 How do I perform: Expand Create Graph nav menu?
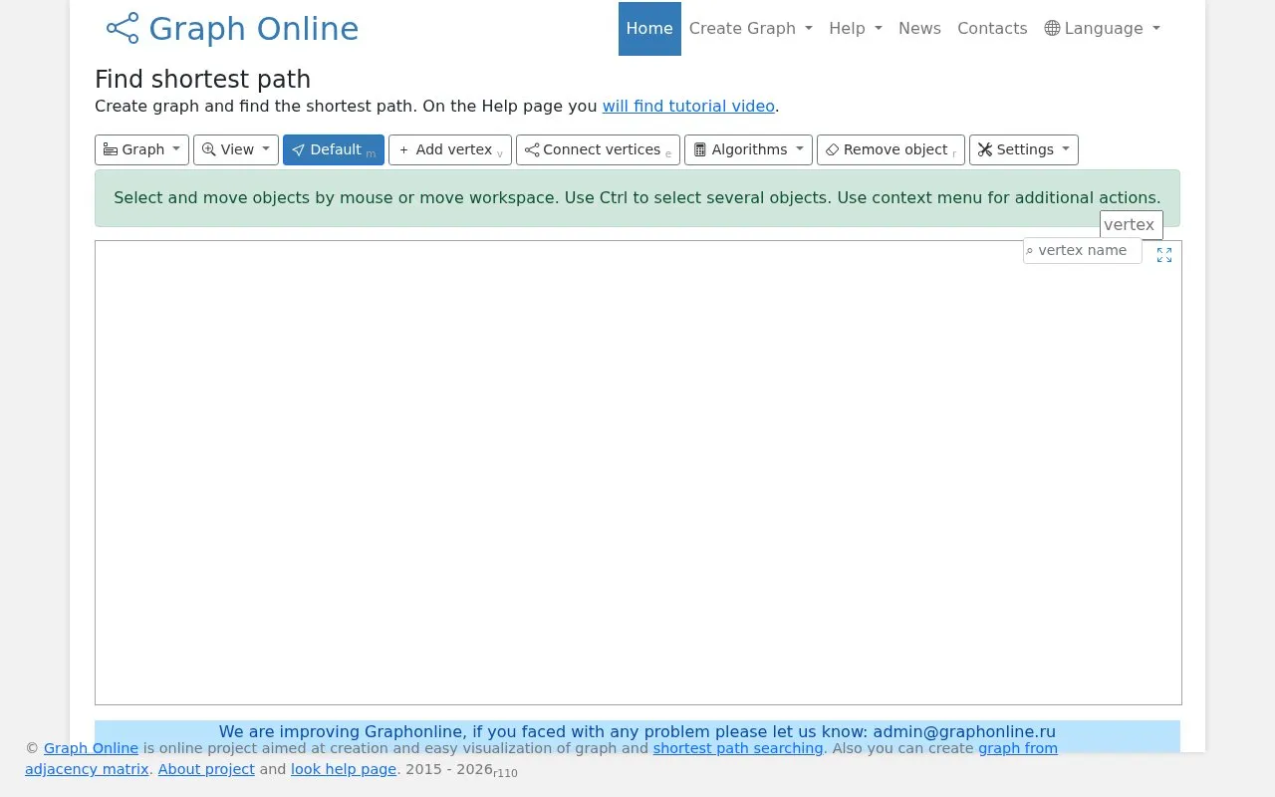click(751, 29)
